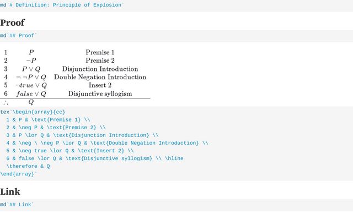This screenshot has height=220, width=353.
Task: Click the \therefore & Q code line
Action: [x=28, y=166]
